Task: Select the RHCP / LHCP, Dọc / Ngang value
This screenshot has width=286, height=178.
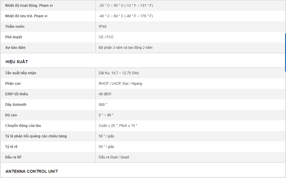Action: [x=120, y=84]
